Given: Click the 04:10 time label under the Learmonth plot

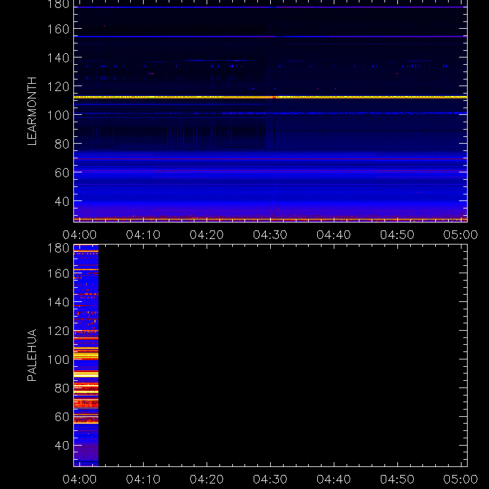Looking at the screenshot, I should 143,235.
